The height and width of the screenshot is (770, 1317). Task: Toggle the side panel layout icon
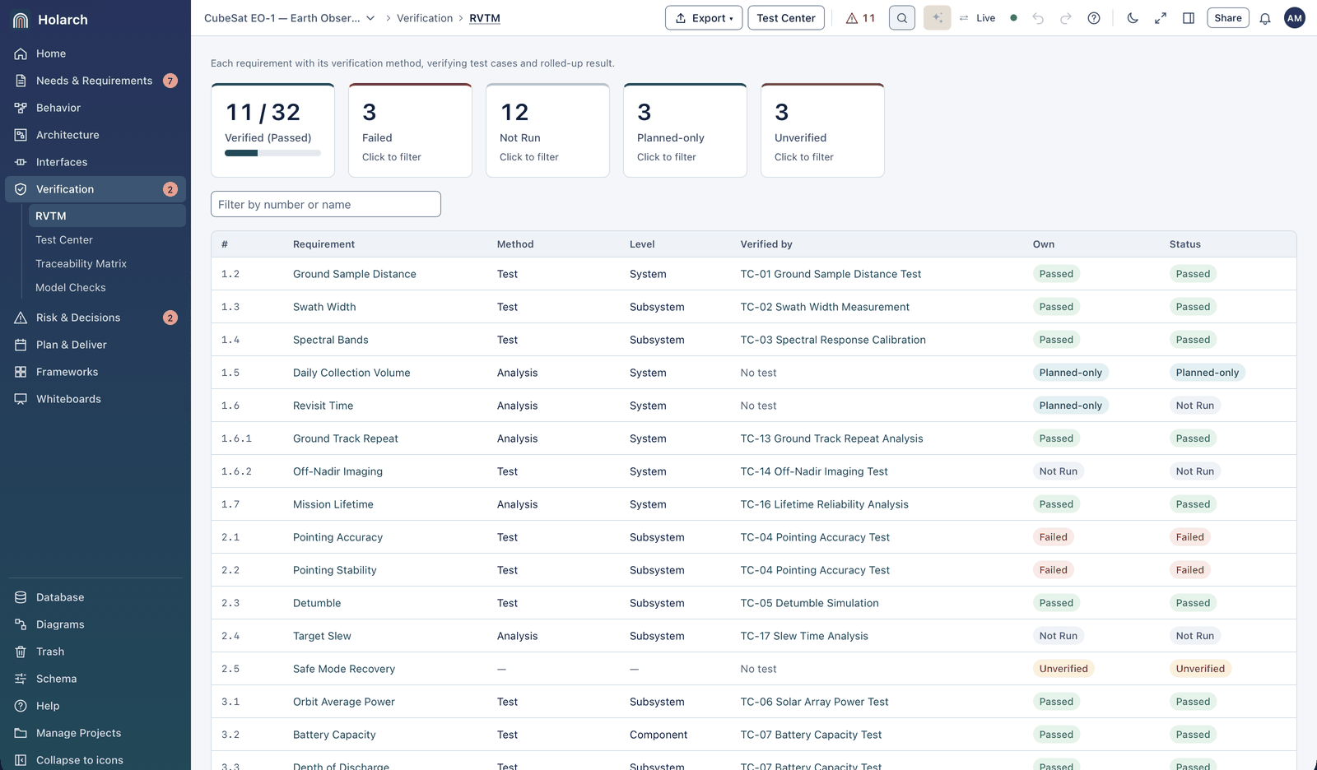[x=1189, y=18]
